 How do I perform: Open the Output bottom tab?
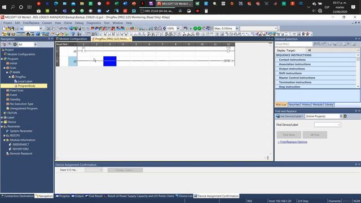[x=78, y=196]
